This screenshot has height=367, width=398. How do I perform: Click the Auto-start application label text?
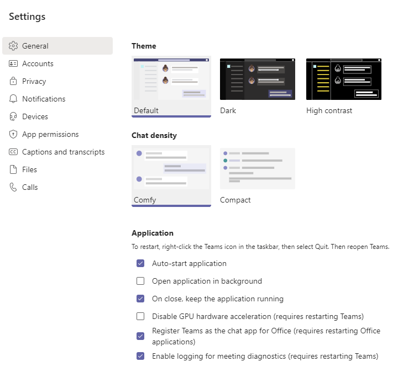click(189, 264)
